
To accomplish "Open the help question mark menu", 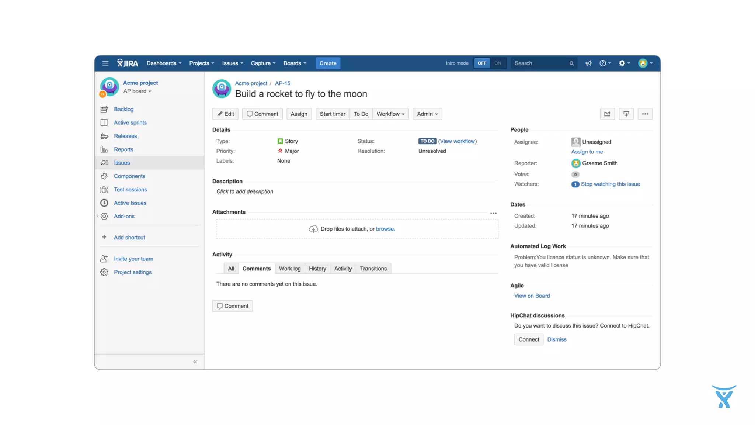I will [x=605, y=63].
